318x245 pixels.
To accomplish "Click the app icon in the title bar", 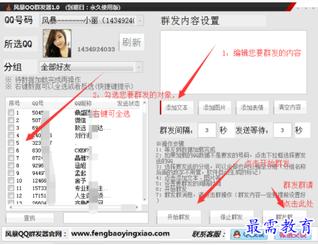I will [8, 8].
